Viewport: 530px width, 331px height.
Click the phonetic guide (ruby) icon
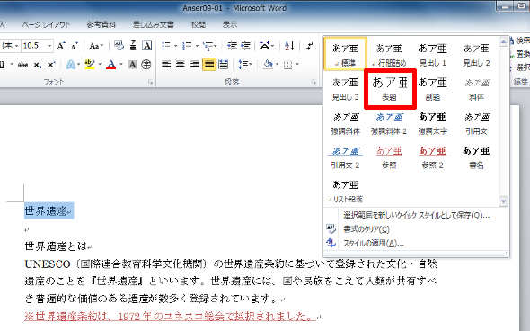coord(133,46)
